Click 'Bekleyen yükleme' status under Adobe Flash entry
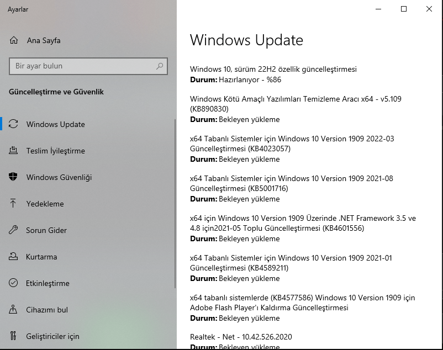This screenshot has height=350, width=443. 249,319
